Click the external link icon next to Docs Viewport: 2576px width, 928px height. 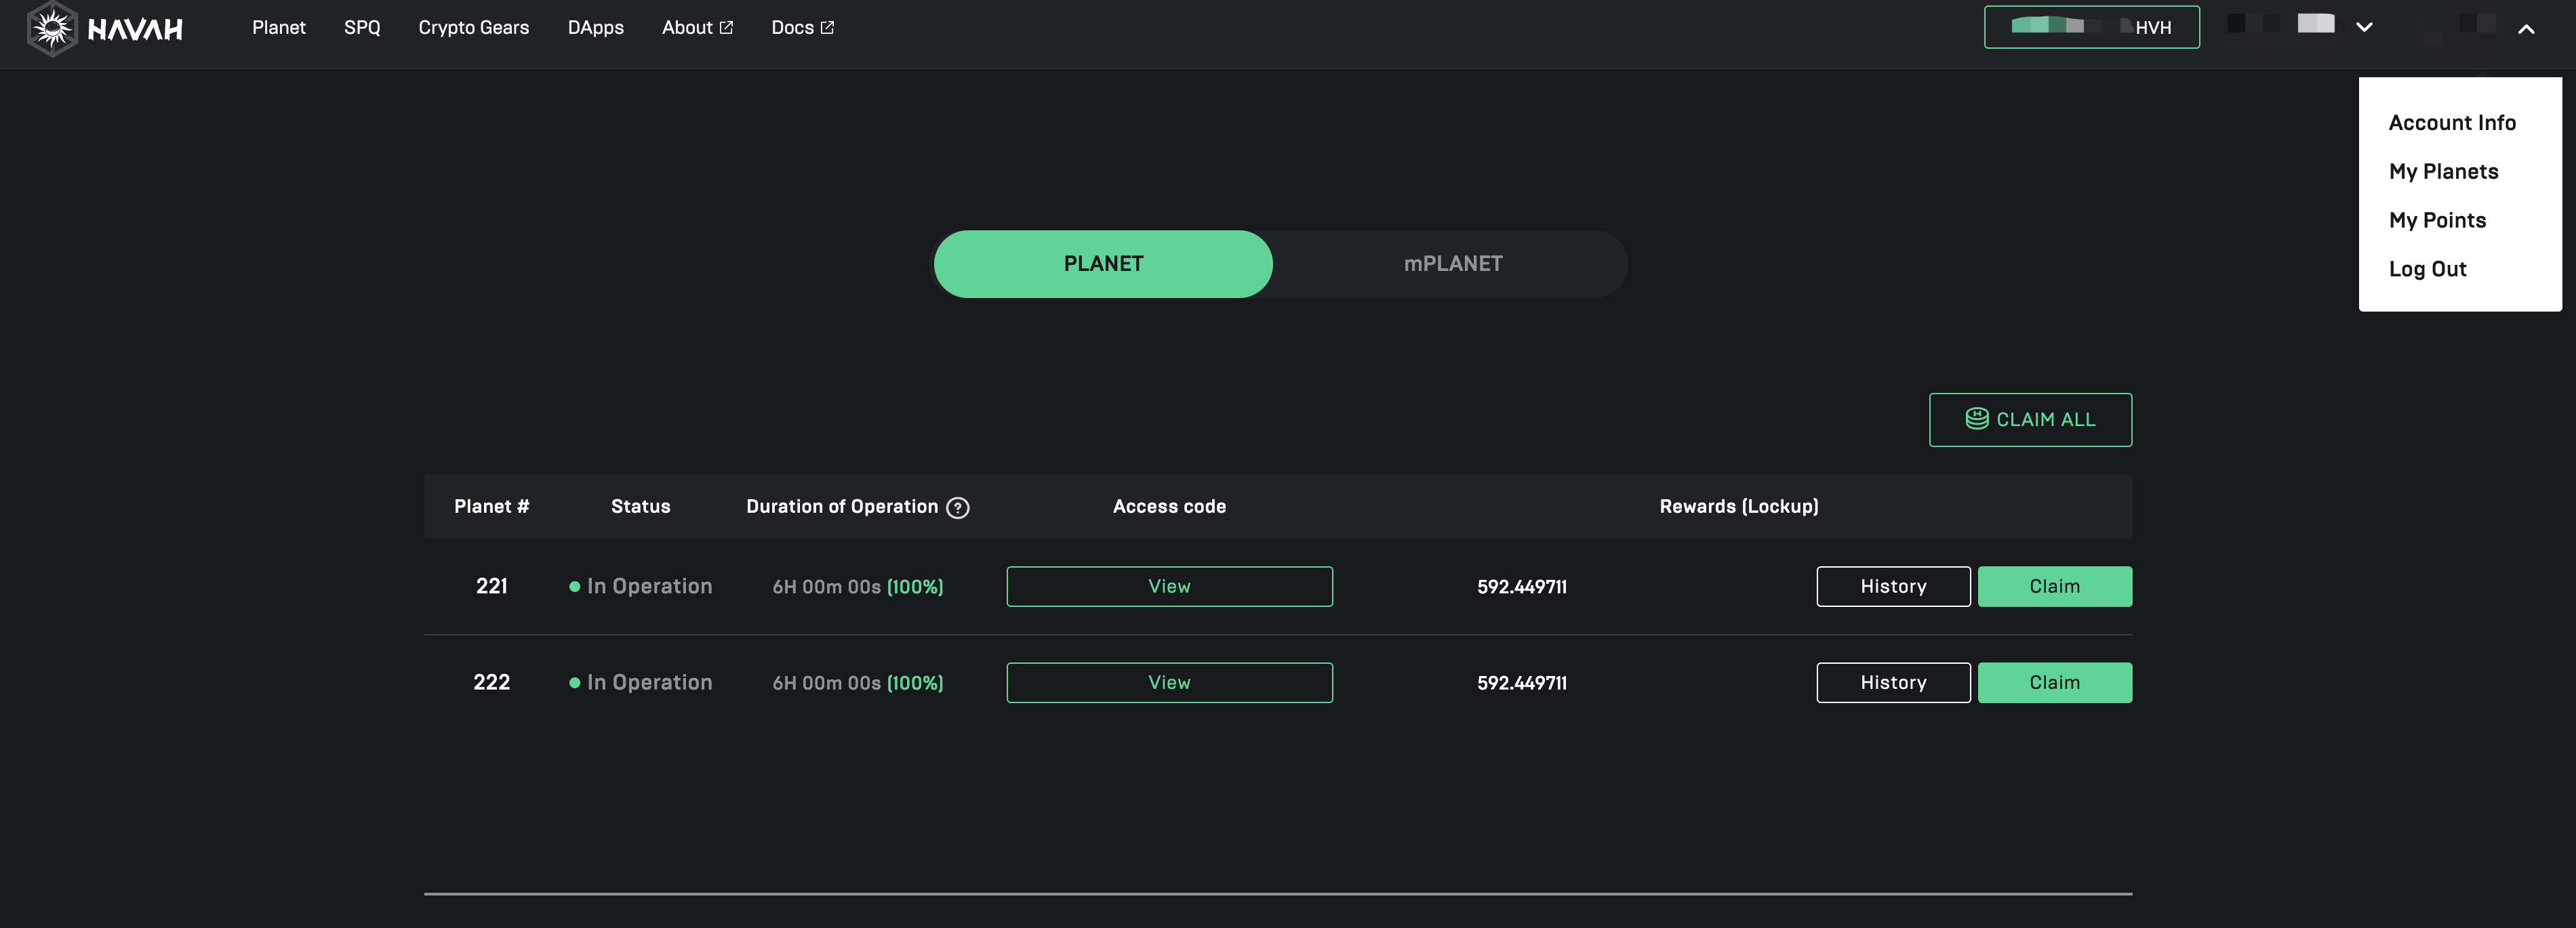(x=827, y=28)
